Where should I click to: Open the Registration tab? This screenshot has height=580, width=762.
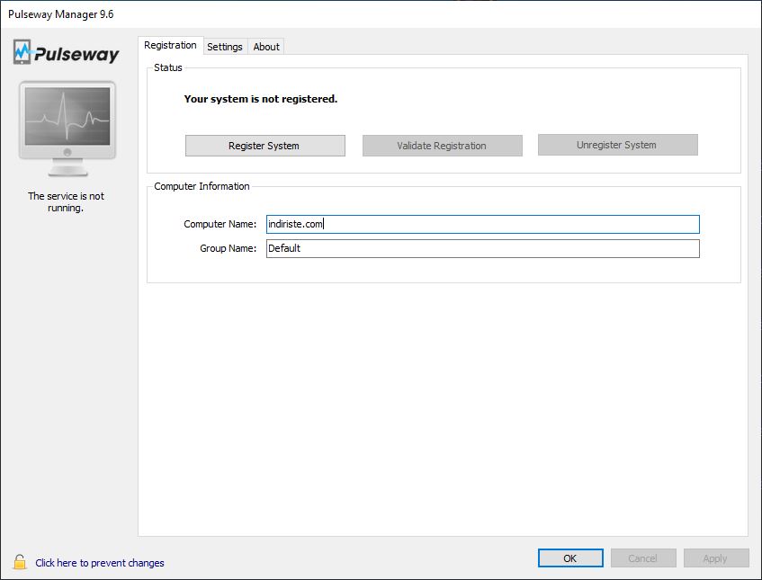pos(170,45)
